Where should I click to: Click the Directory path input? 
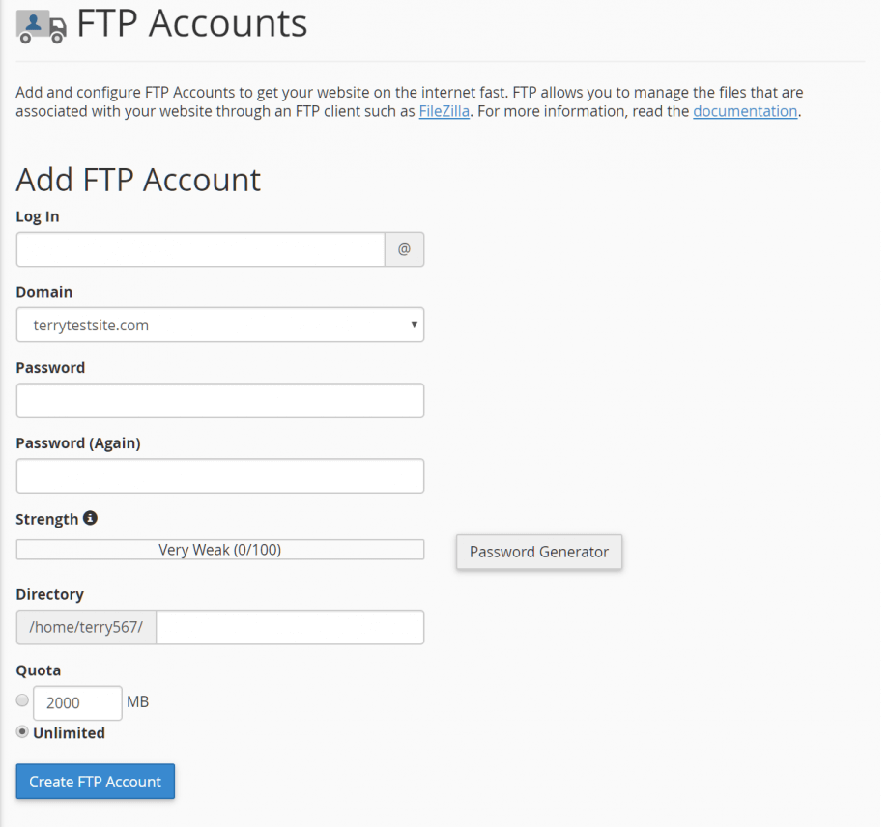point(289,627)
